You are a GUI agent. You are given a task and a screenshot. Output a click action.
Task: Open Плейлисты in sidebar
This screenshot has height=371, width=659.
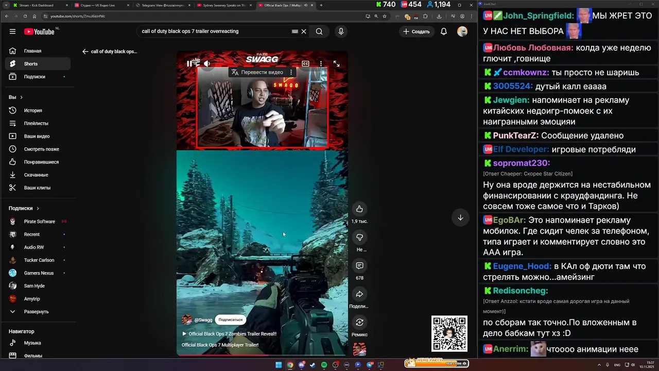(x=38, y=123)
